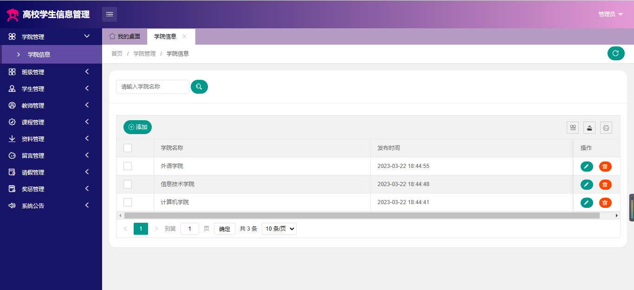Image resolution: width=634 pixels, height=290 pixels.
Task: Edit the 计算机学院 row
Action: [x=587, y=203]
